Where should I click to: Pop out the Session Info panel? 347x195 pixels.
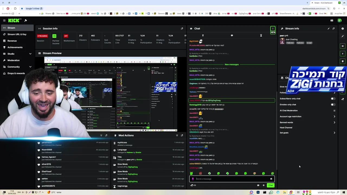coord(182,28)
